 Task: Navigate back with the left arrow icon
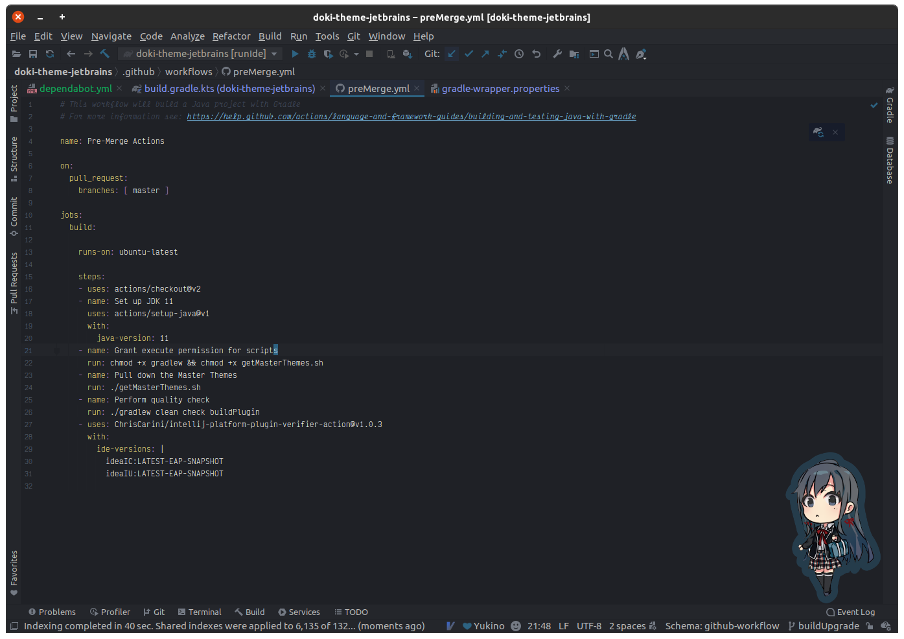[x=71, y=54]
